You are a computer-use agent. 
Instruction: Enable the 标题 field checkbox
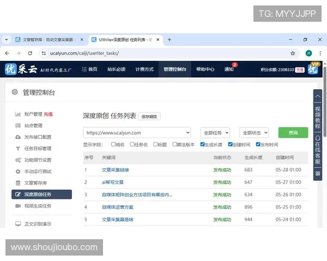click(x=155, y=144)
